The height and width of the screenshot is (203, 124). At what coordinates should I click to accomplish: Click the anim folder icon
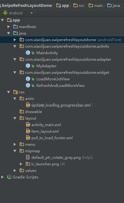point(22,98)
